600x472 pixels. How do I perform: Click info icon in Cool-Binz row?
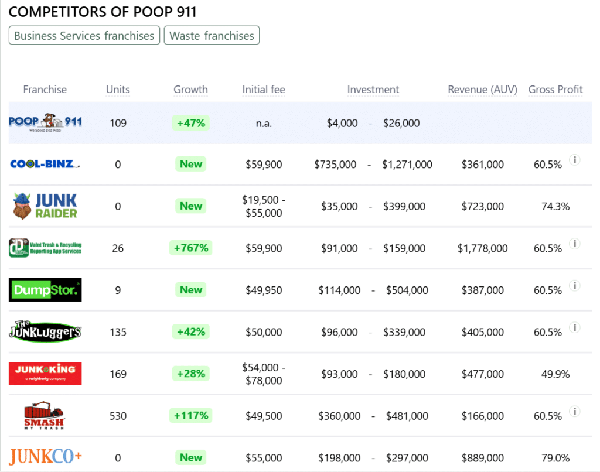tap(574, 159)
